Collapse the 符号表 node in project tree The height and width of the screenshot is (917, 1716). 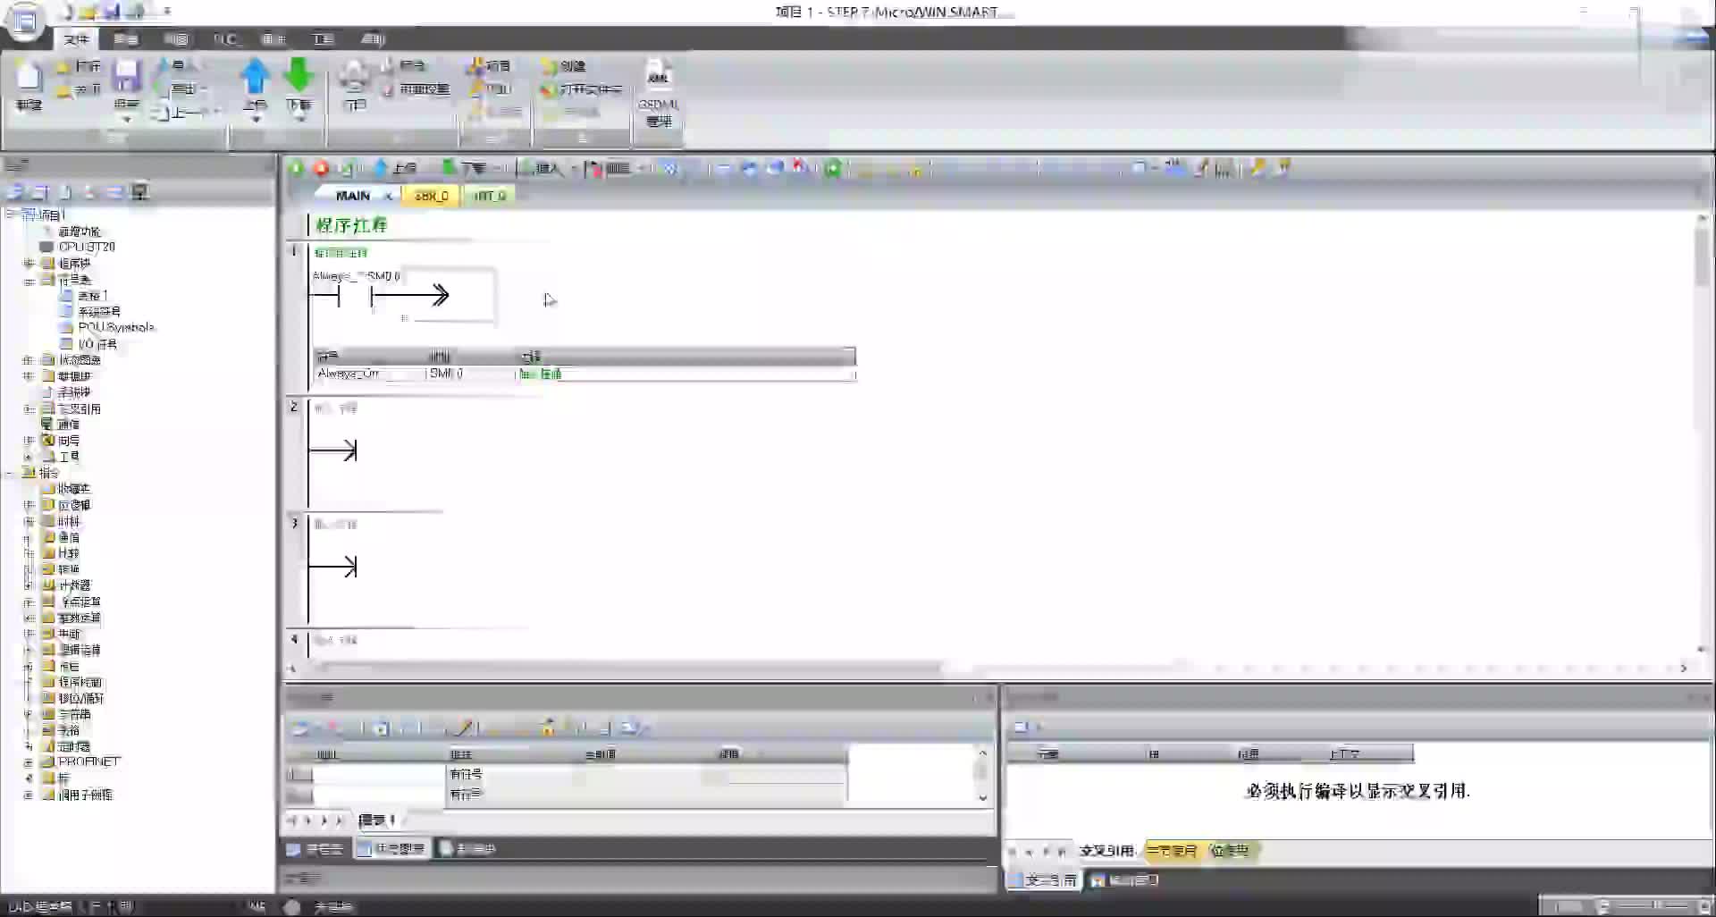[x=29, y=280]
